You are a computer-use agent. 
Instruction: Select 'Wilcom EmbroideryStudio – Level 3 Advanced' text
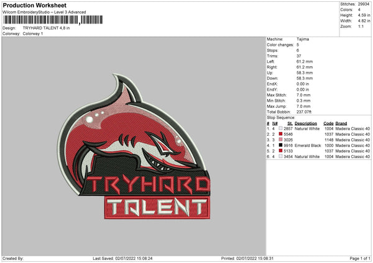44,12
